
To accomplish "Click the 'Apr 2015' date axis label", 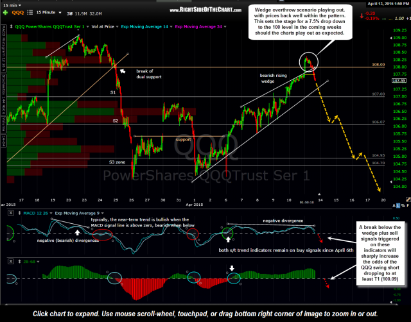I will pos(194,205).
